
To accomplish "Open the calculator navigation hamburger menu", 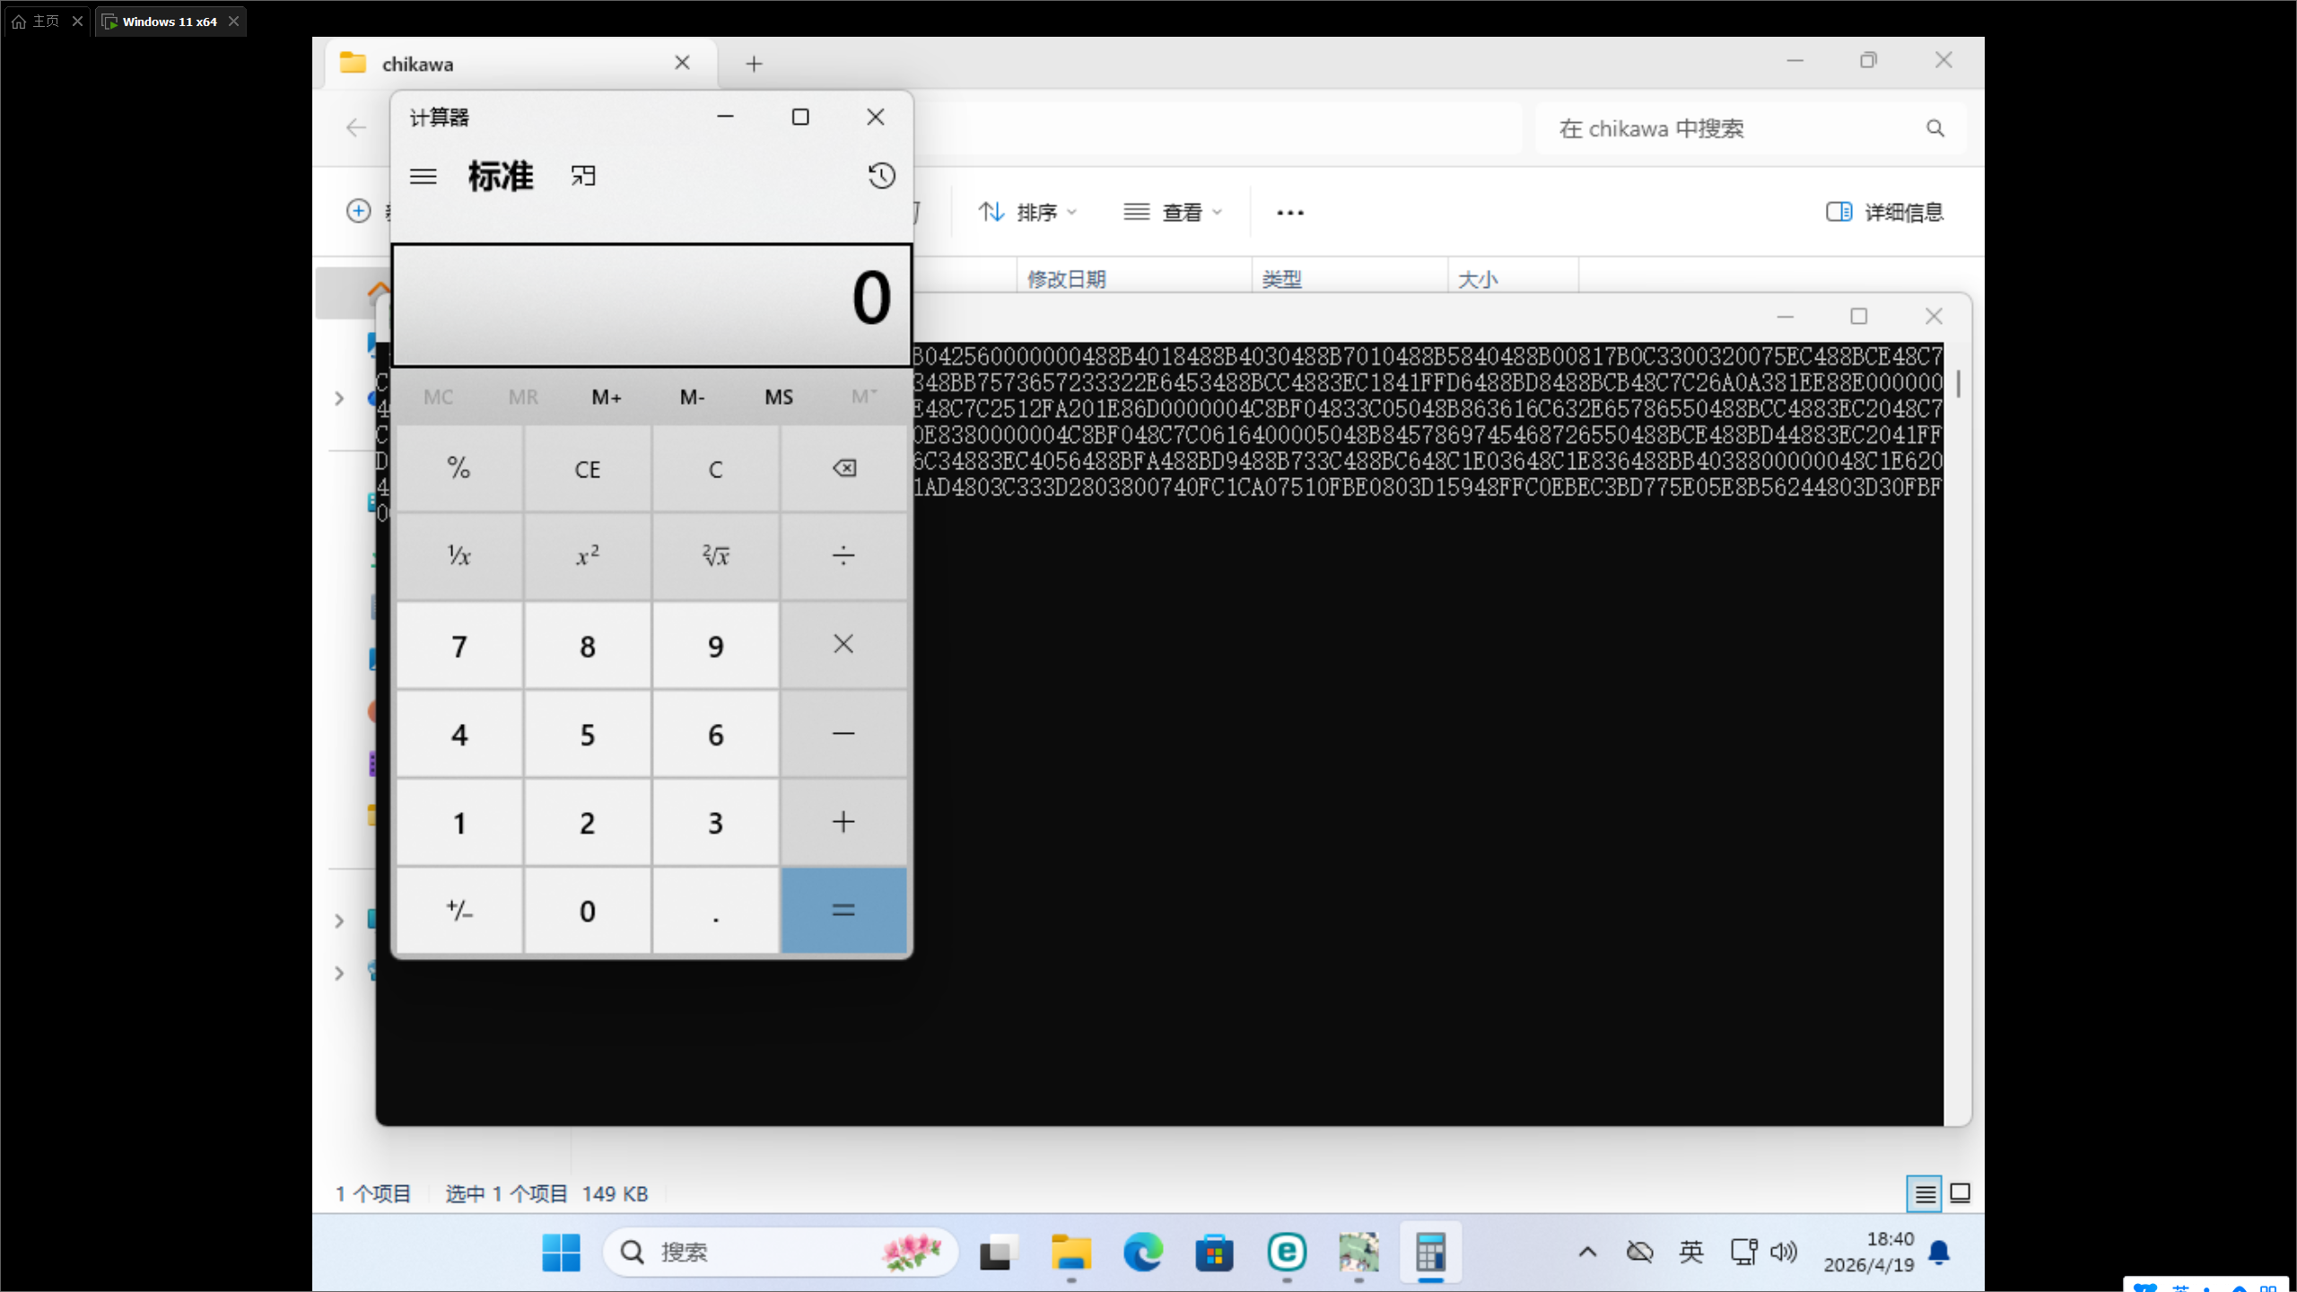I will click(x=423, y=176).
